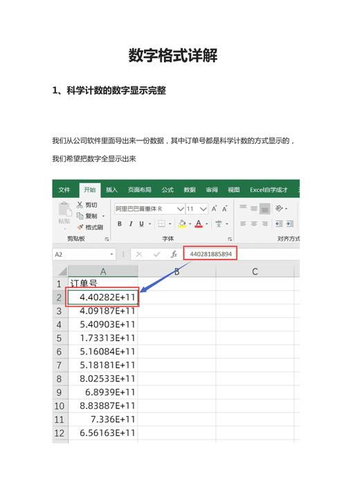Screen dimensions: 346x490
Task: Expand the Paste options arrow
Action: [64, 228]
